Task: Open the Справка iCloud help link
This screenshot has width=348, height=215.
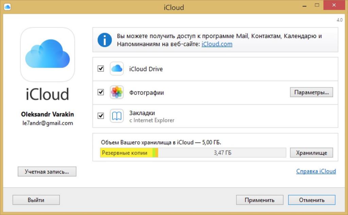Action: [x=316, y=171]
